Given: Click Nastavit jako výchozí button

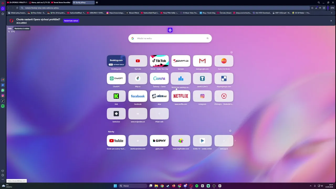Looking at the screenshot, I should click(71, 21).
